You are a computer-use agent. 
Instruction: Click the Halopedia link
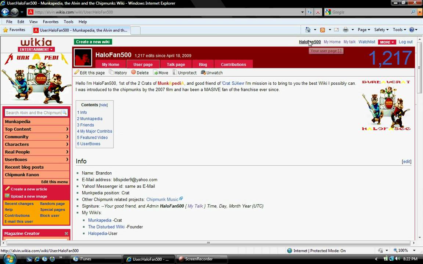point(97,233)
